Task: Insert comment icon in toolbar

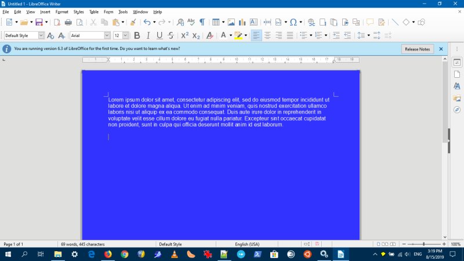Action: pyautogui.click(x=369, y=22)
